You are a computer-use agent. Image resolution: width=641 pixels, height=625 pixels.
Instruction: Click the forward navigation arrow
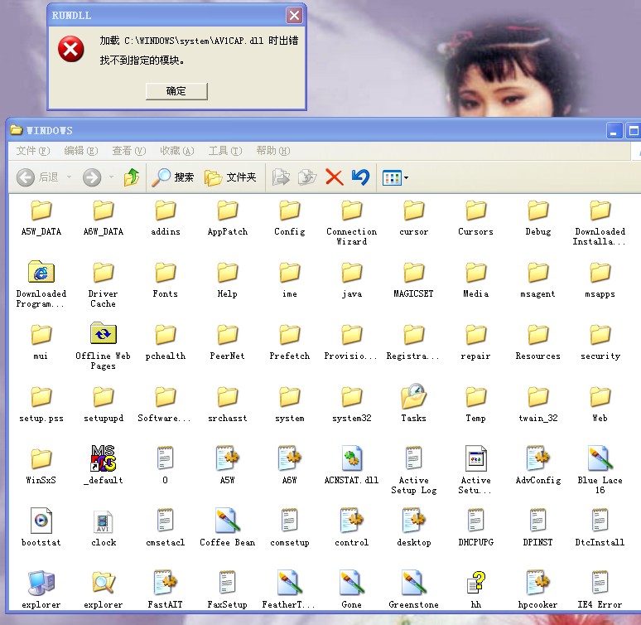(x=92, y=177)
